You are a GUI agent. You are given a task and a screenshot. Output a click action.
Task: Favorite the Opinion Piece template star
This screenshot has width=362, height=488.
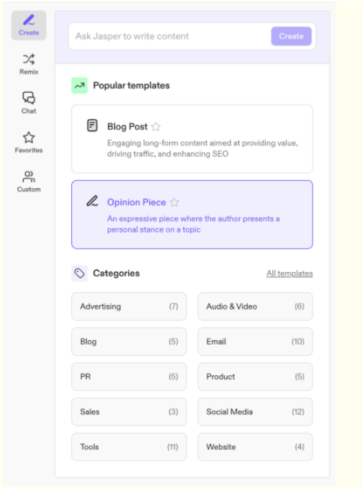174,202
